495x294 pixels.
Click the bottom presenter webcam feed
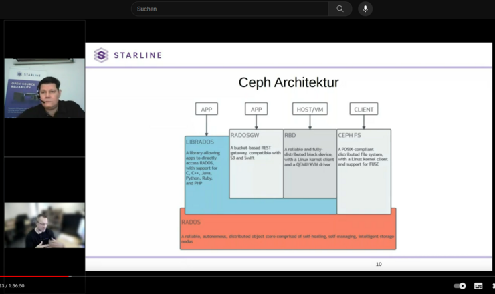click(x=44, y=226)
